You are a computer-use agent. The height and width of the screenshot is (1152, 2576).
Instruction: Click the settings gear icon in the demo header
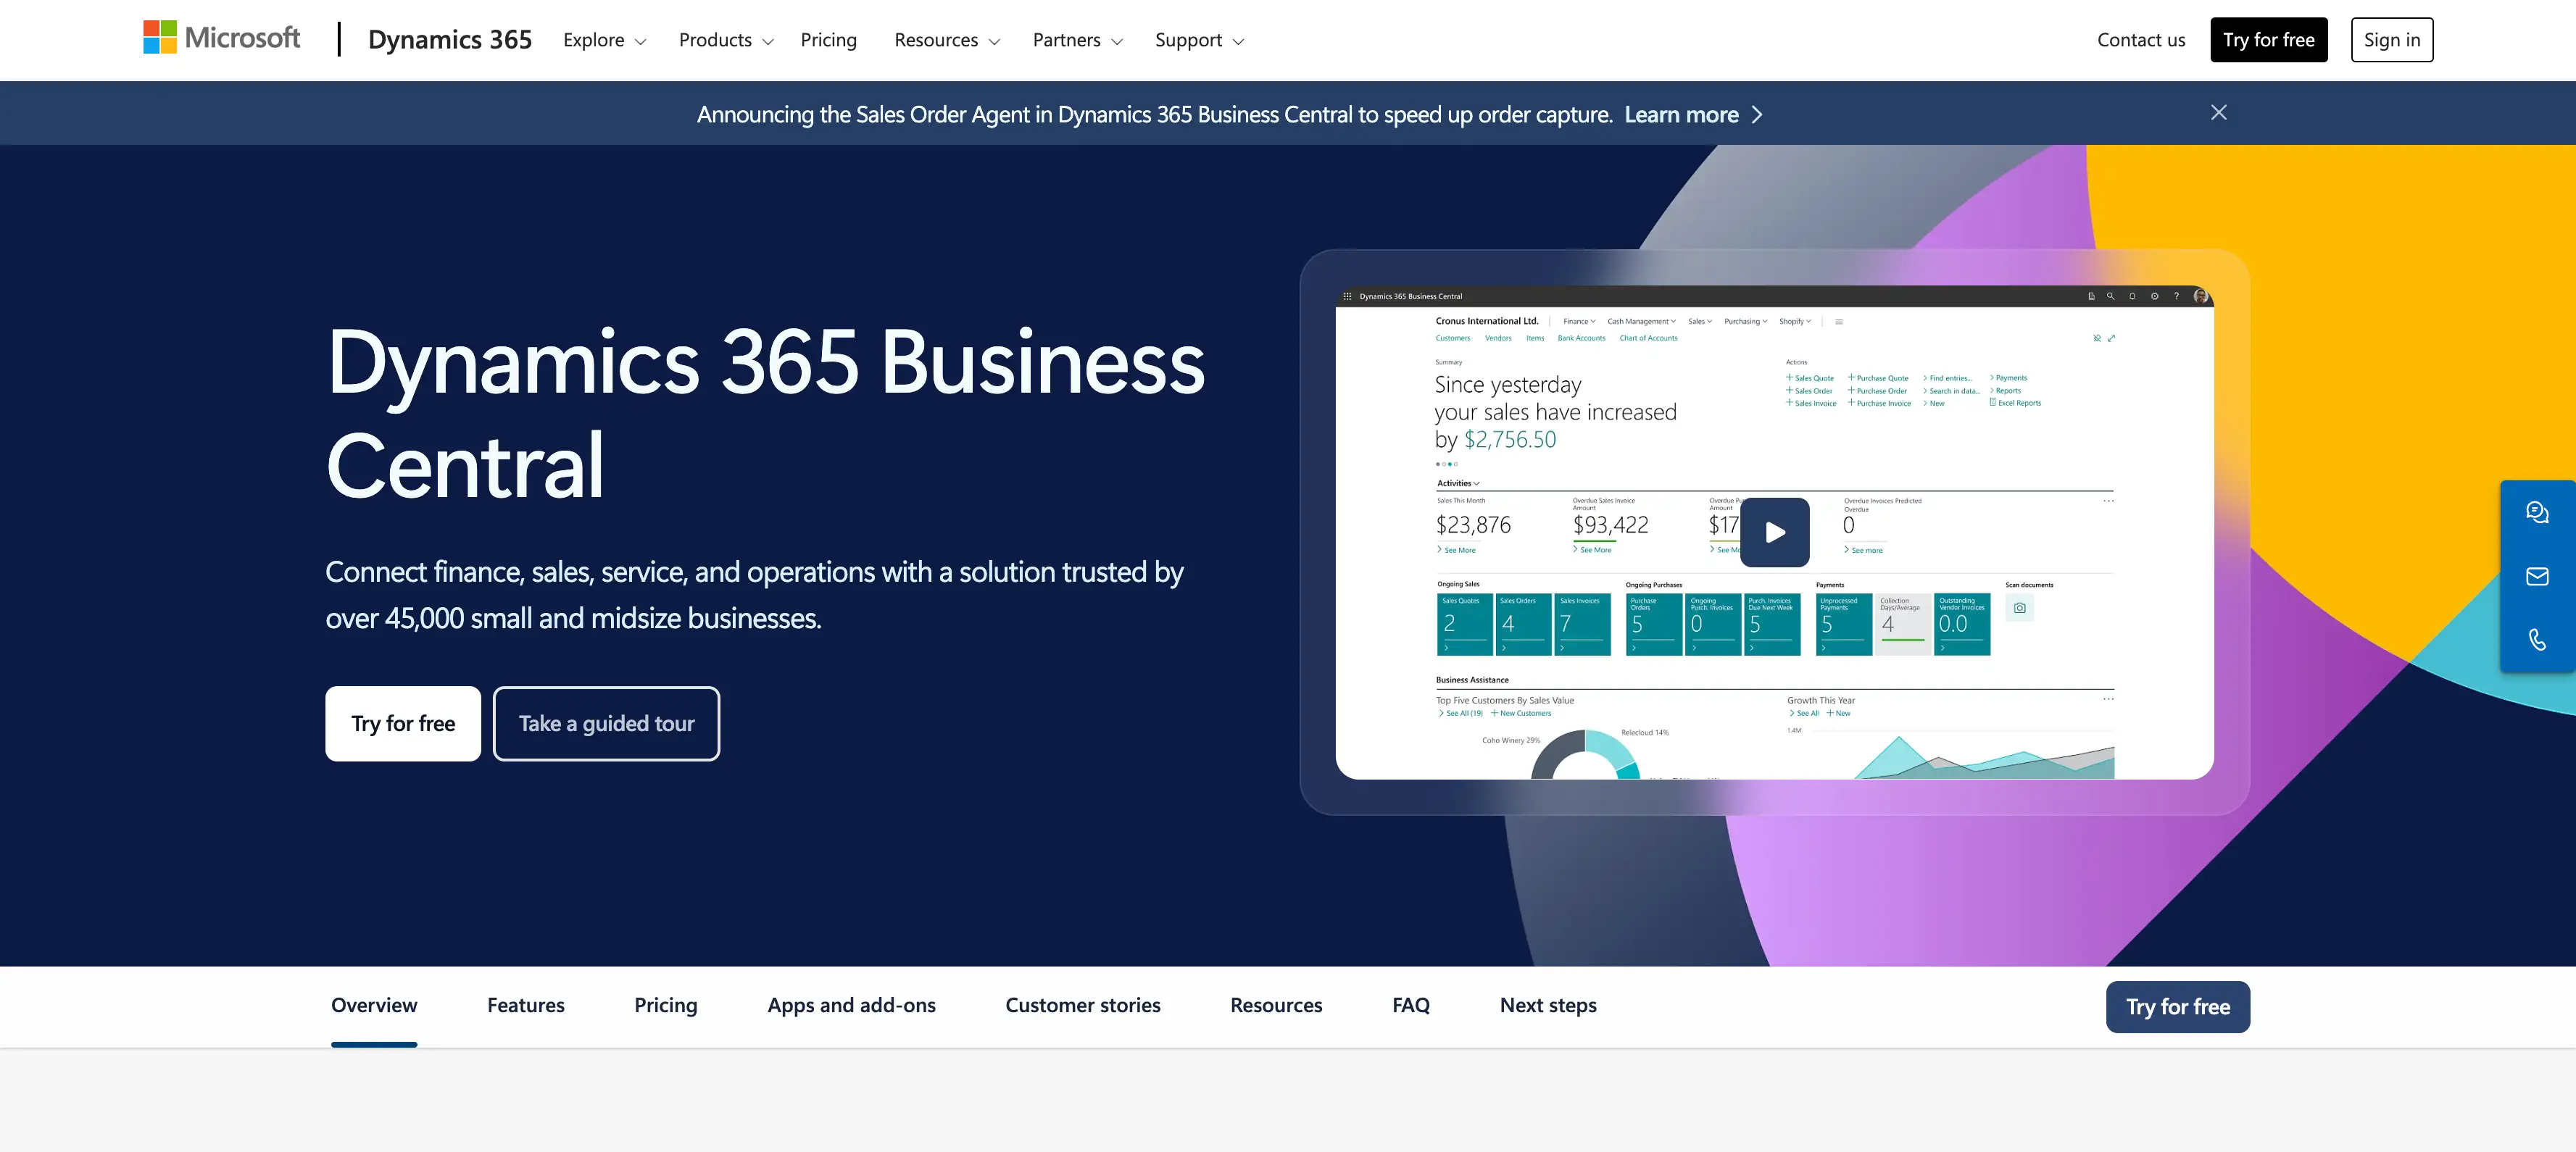2154,296
